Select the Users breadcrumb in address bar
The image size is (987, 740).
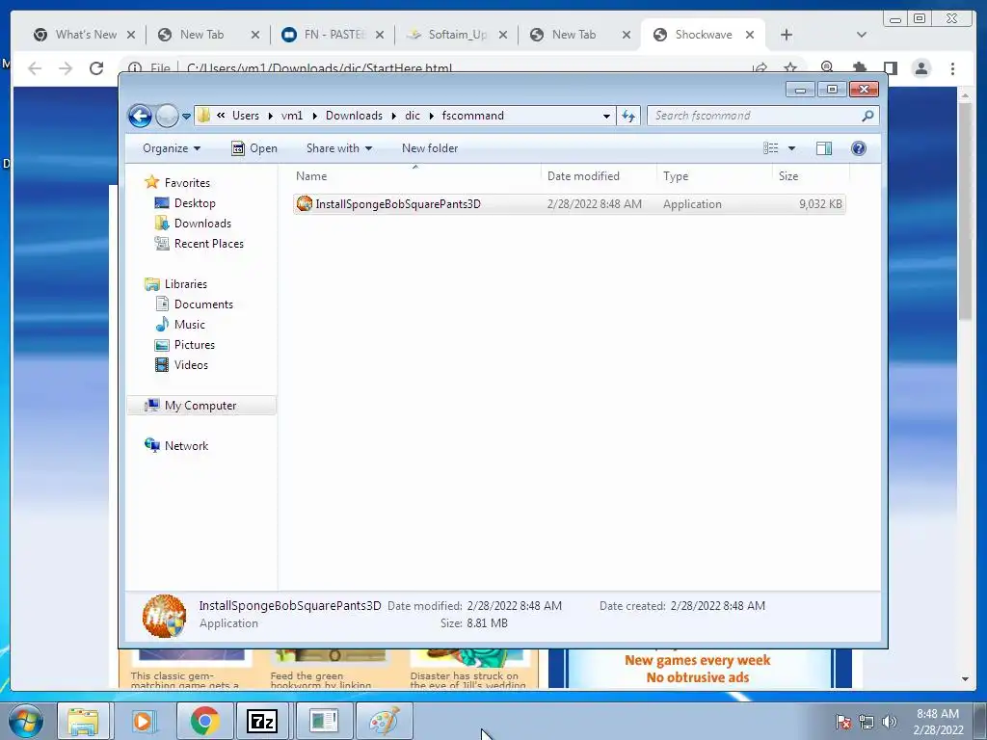pos(246,116)
